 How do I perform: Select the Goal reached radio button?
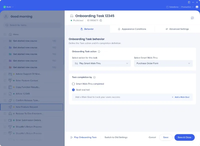tap(73, 90)
